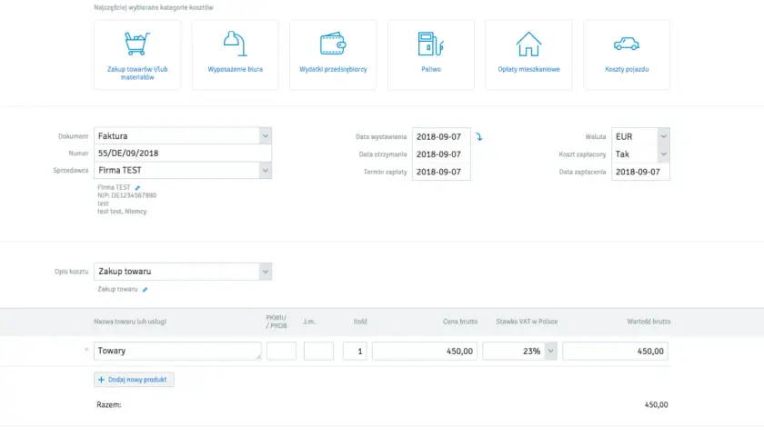The height and width of the screenshot is (436, 764).
Task: Click the blue arrow beside Data wystawienia
Action: click(x=479, y=137)
